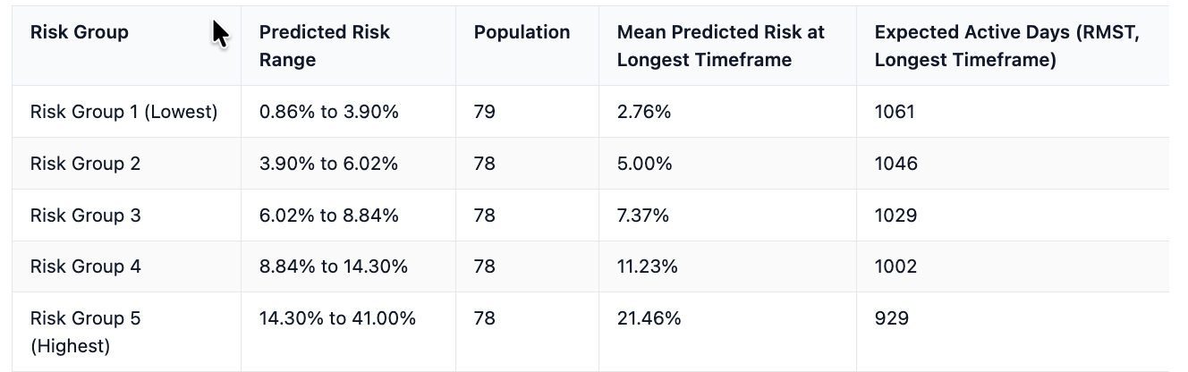Click the 0.86% to 3.90% range cell

pos(328,112)
